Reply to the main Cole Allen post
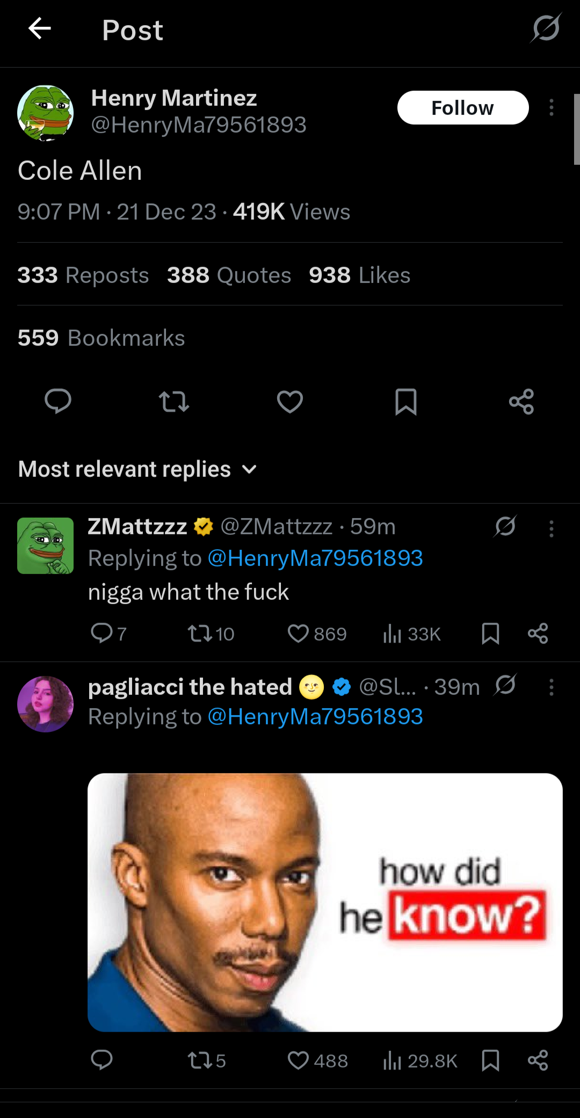580x1118 pixels. 58,401
